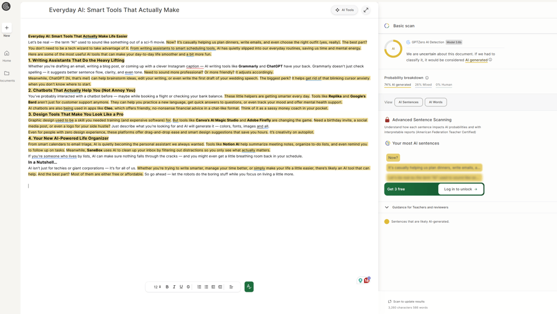Select the 74% AI generated breakdown tab
The height and width of the screenshot is (314, 557).
(x=398, y=85)
